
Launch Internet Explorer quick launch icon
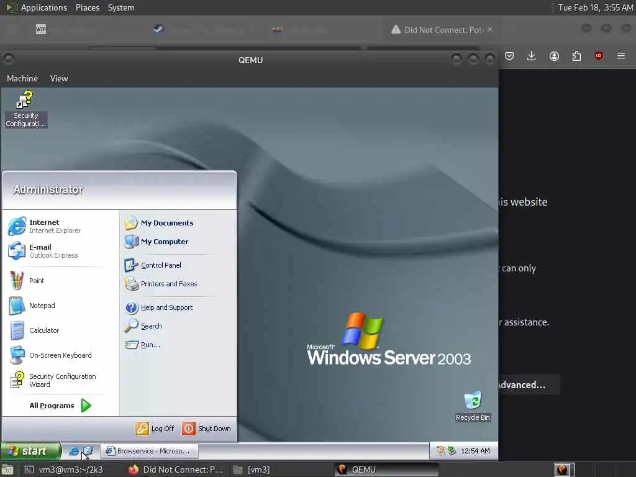coord(73,451)
